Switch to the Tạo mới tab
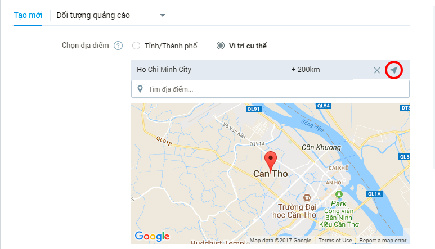Image resolution: width=435 pixels, height=249 pixels. 28,16
